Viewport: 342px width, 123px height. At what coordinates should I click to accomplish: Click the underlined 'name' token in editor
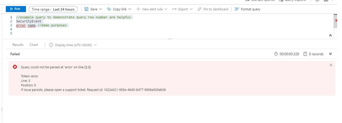[32, 25]
